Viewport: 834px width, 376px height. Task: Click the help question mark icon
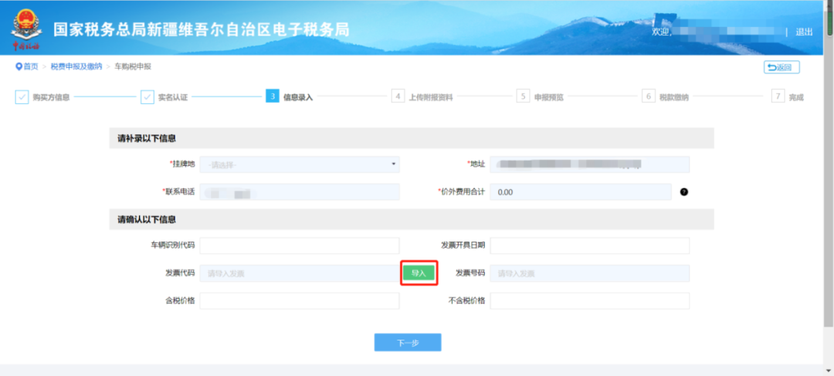pyautogui.click(x=683, y=191)
